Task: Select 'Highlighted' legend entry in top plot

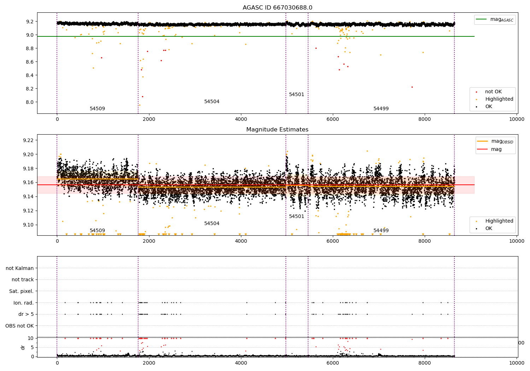Action: pyautogui.click(x=499, y=99)
